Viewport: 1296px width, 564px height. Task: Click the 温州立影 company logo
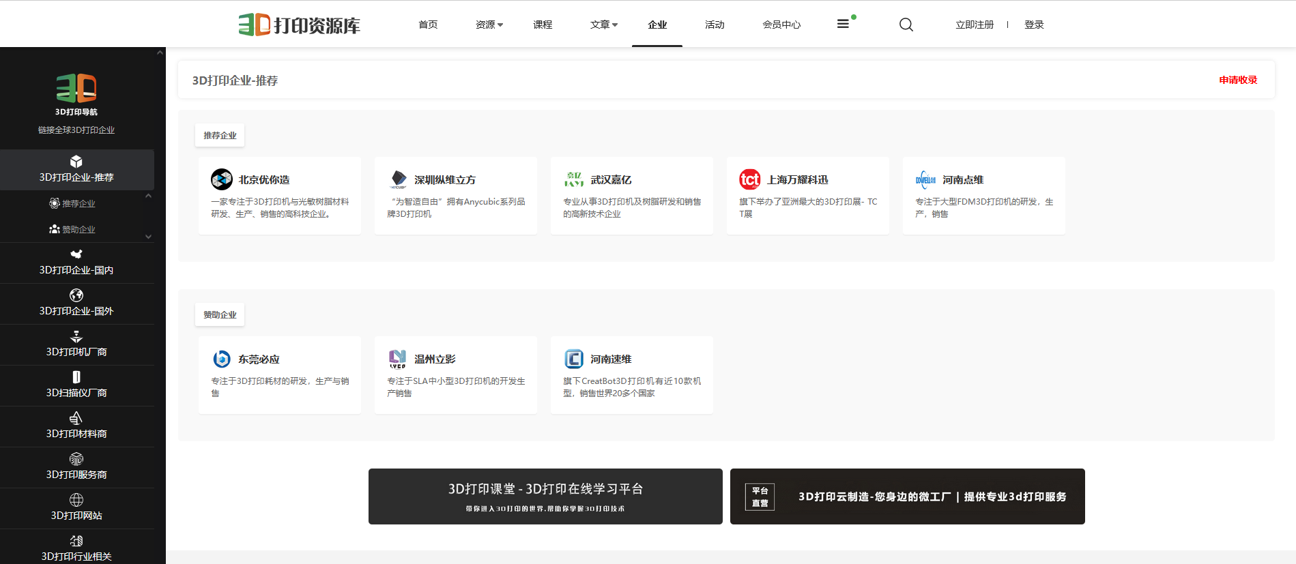(x=398, y=359)
